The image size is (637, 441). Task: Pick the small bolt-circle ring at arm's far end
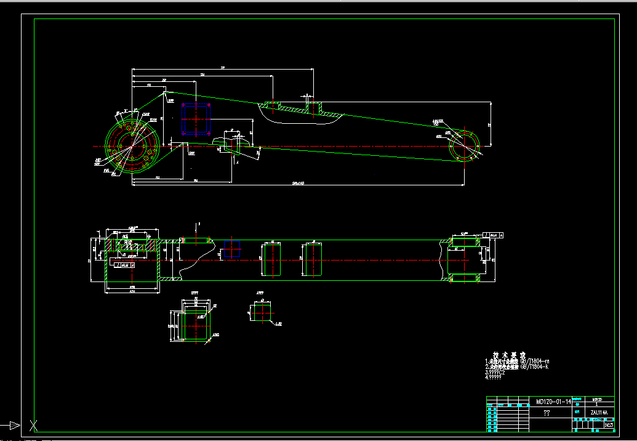tap(465, 147)
